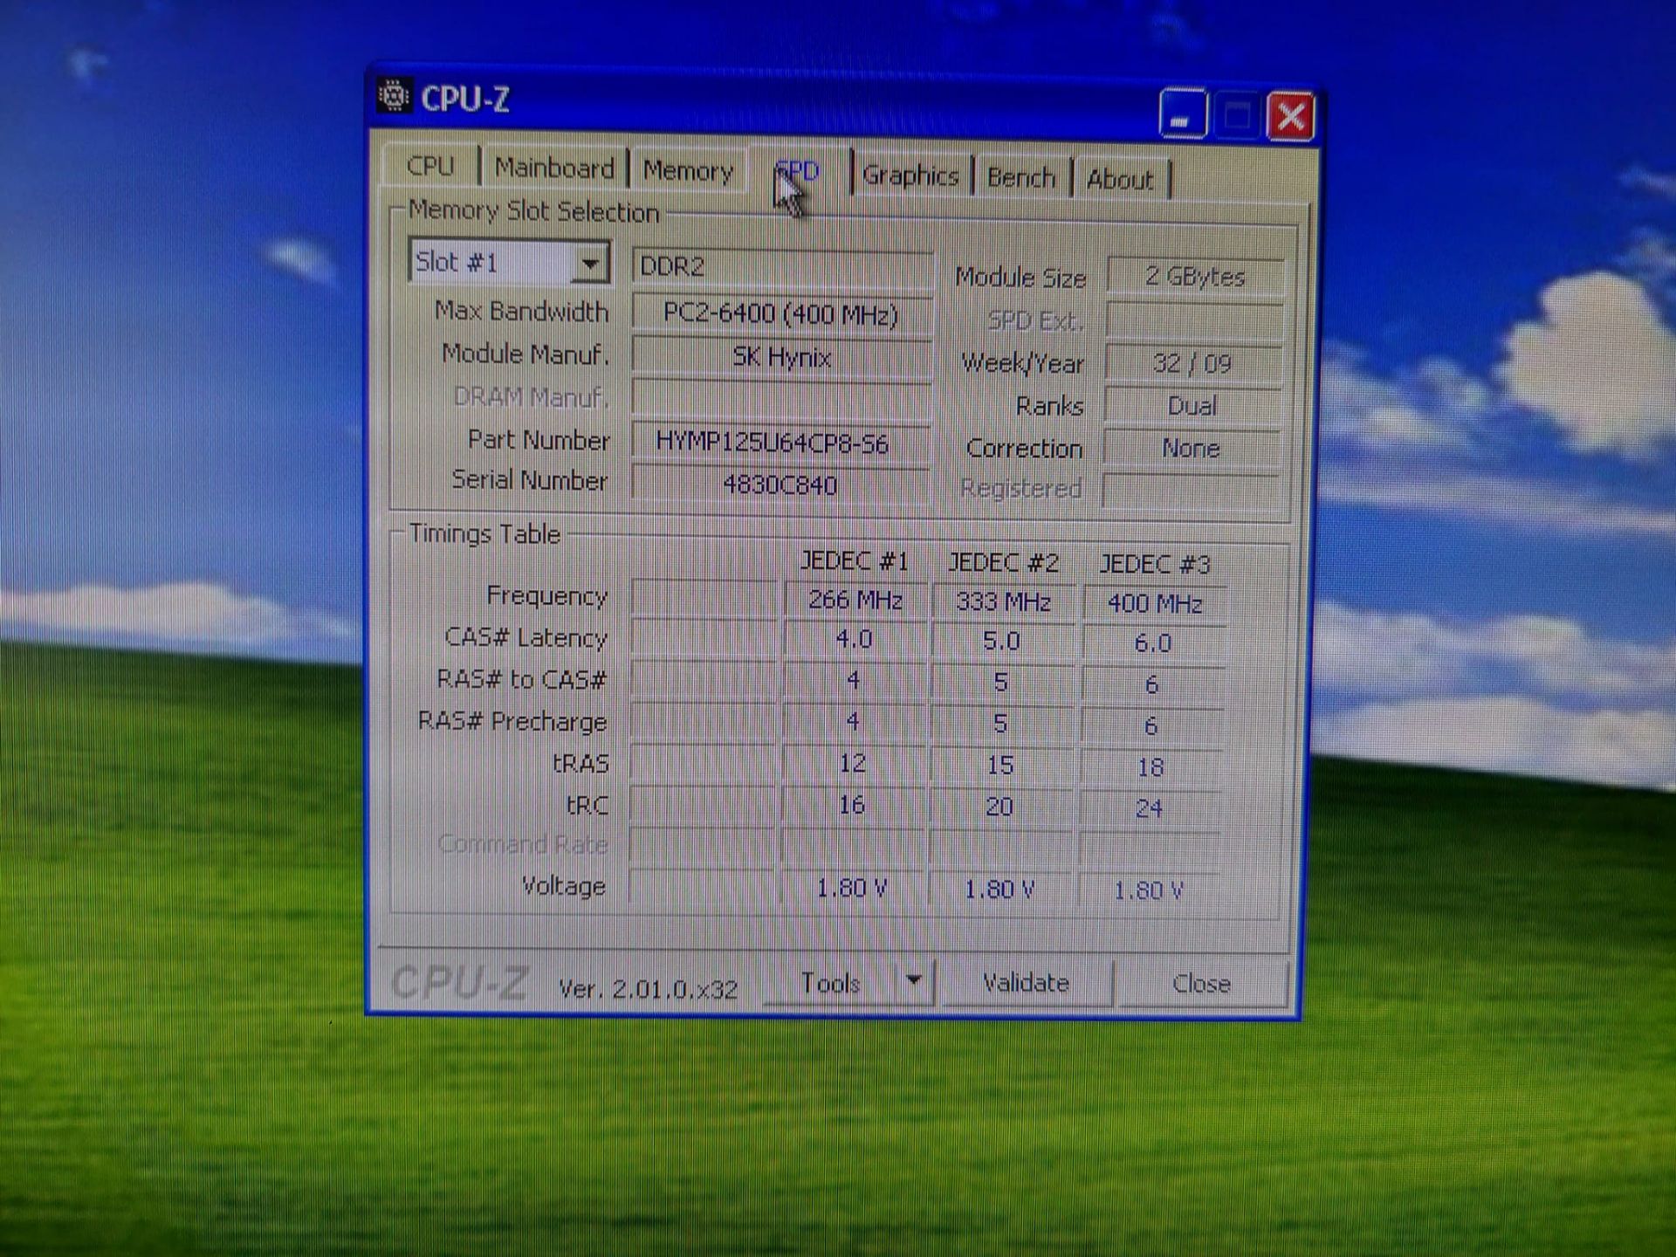Minimize the CPU-Z window
This screenshot has height=1257, width=1676.
1183,114
